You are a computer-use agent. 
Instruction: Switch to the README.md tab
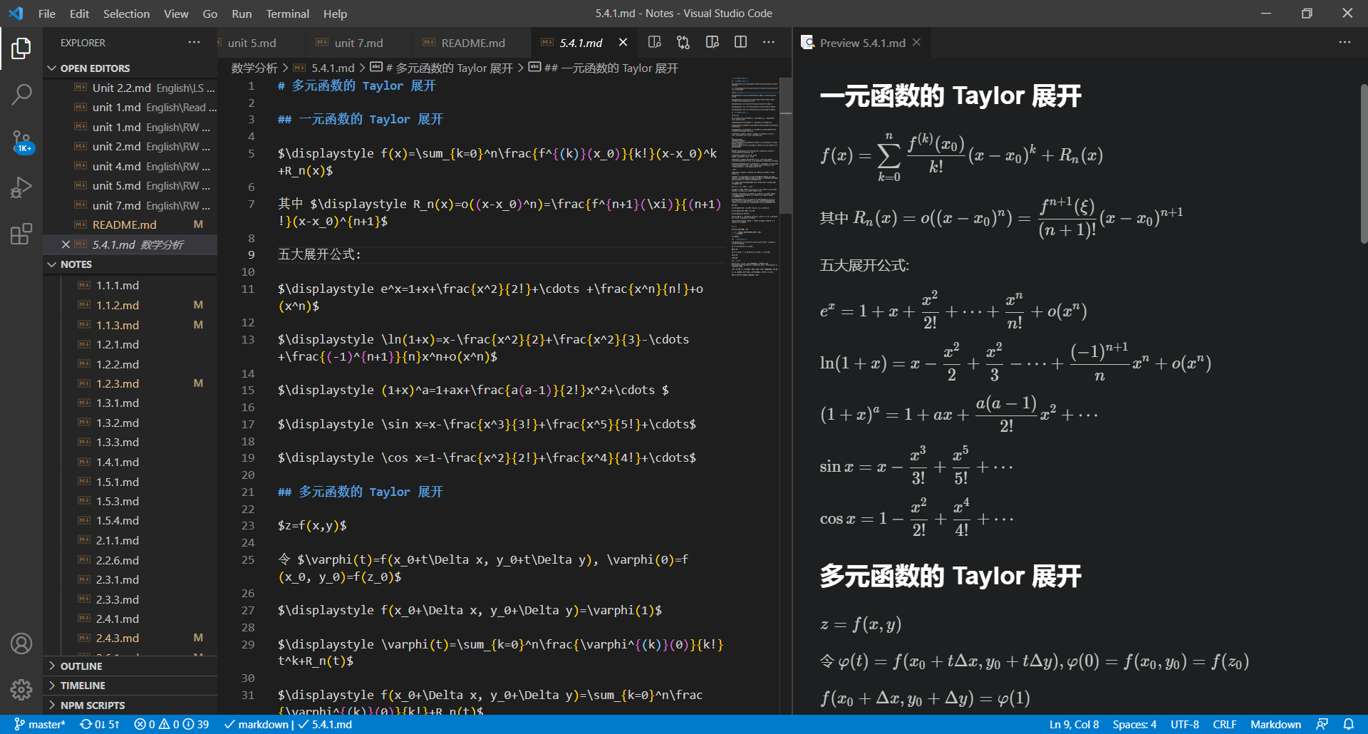(x=472, y=42)
